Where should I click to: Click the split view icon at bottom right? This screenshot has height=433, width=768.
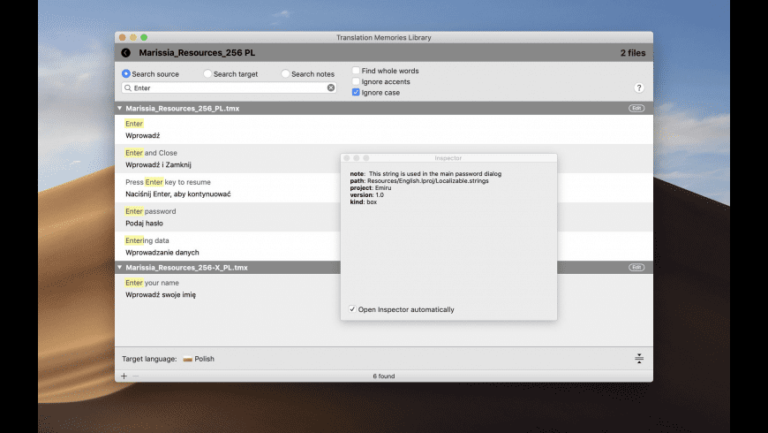click(638, 359)
